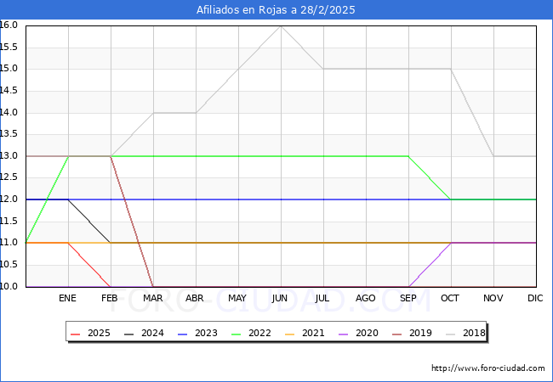Click the 11.0 y-axis value
Viewport: 553px width, 382px height.
pyautogui.click(x=9, y=243)
